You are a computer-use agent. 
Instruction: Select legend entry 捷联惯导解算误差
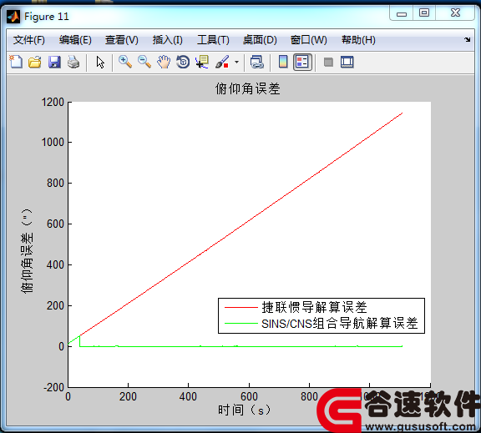point(314,307)
